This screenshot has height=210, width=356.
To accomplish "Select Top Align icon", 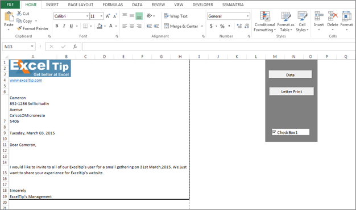I will click(x=125, y=15).
